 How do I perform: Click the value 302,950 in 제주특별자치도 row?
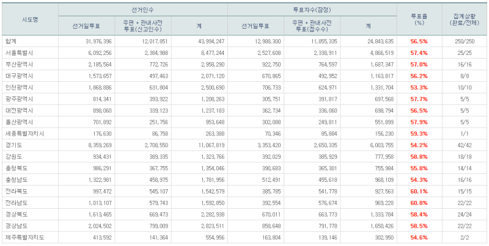click(384, 237)
